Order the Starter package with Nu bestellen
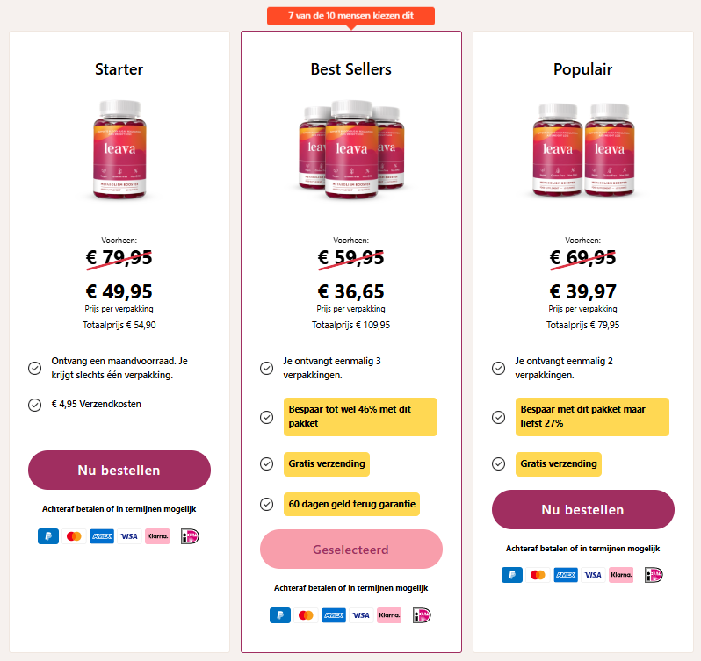This screenshot has height=661, width=701. click(119, 470)
